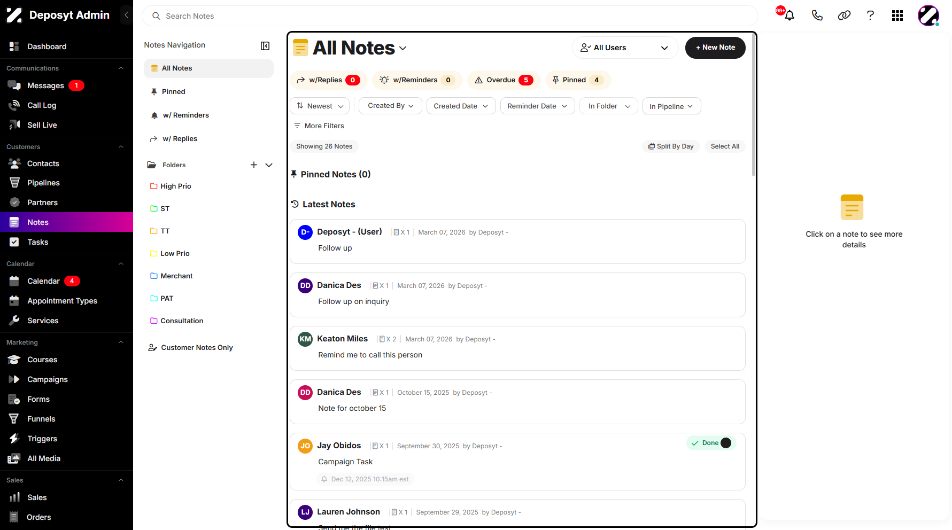Open the link chain icon in header

coord(844,15)
